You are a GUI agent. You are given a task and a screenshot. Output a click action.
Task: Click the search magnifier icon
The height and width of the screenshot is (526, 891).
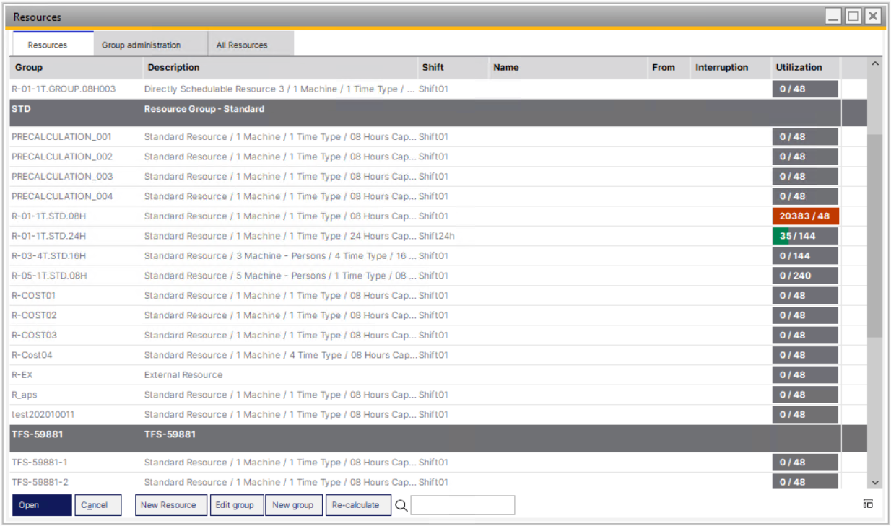(401, 506)
